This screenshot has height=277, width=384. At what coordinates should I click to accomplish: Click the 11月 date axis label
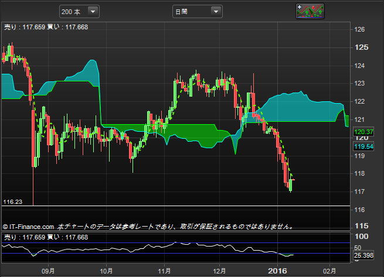pos(164,271)
